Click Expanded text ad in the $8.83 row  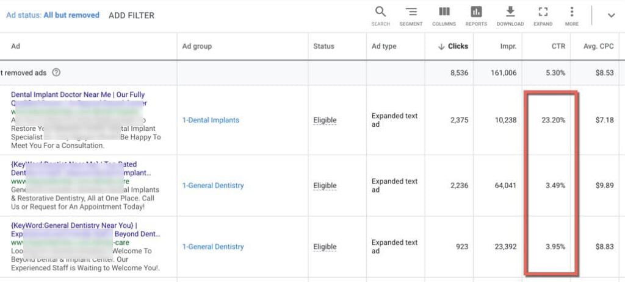[x=395, y=247]
